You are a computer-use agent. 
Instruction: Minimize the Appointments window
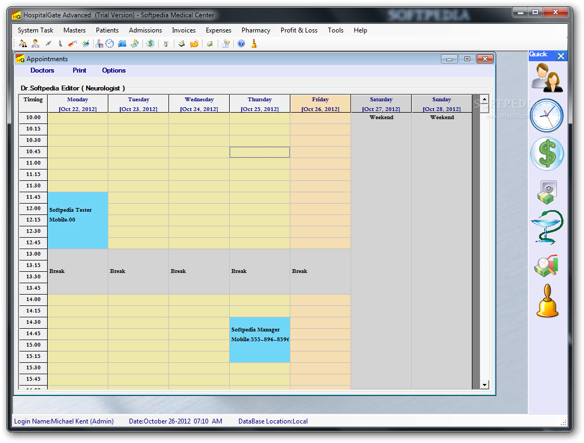(450, 59)
